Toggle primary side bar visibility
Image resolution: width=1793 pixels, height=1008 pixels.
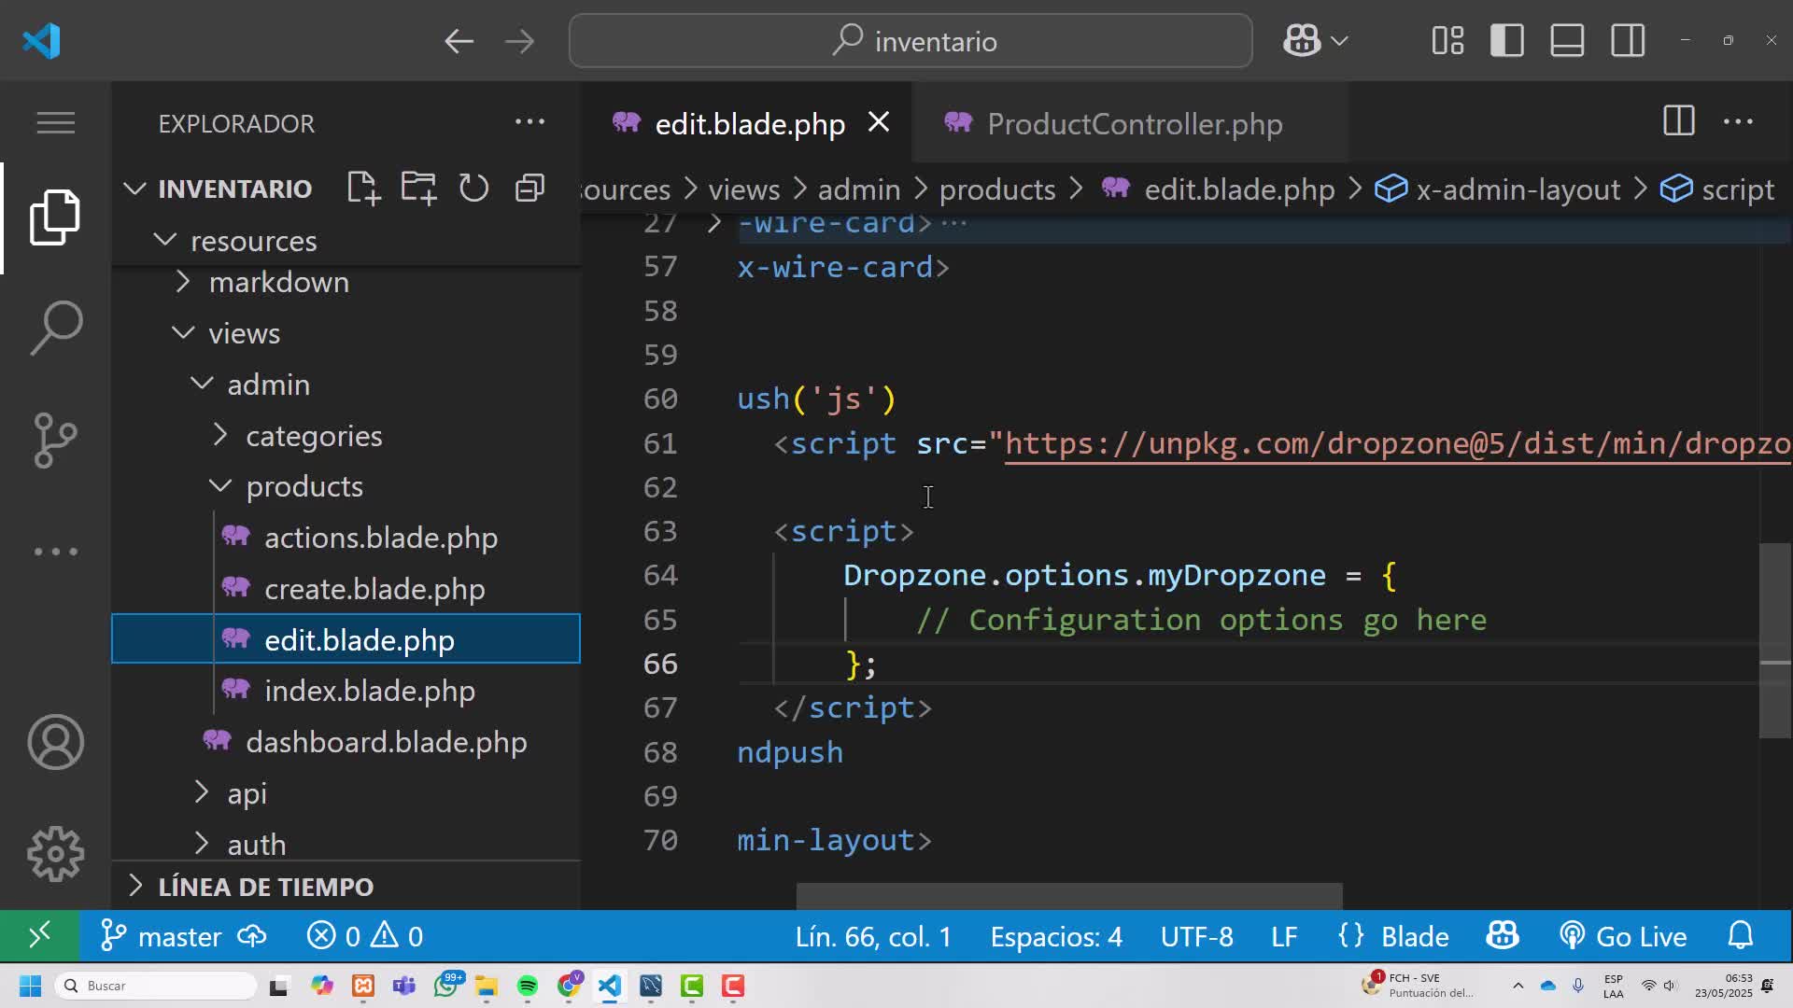[1507, 41]
